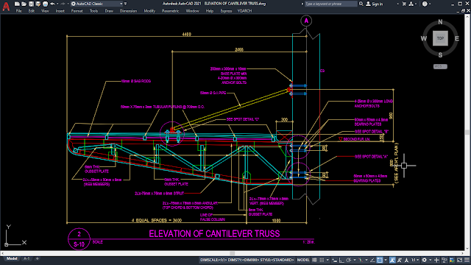471x265 pixels.
Task: Open the WCS coordinate system dropdown
Action: [x=440, y=66]
